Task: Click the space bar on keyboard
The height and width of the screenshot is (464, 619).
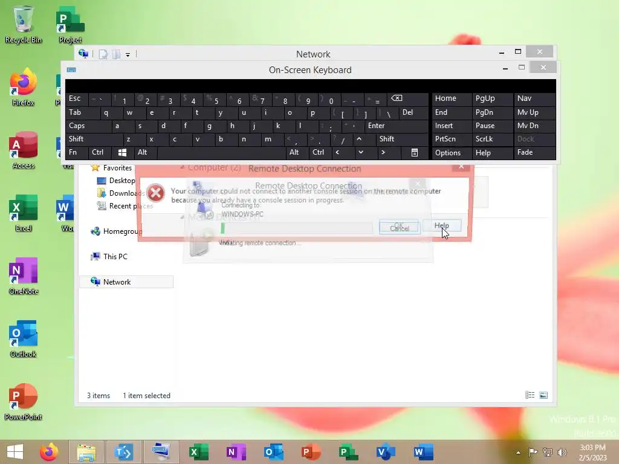Action: 221,152
